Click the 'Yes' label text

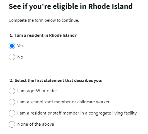[20, 46]
